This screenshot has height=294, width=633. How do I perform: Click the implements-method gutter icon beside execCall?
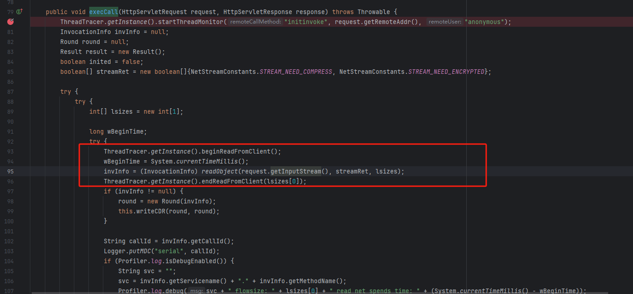[20, 11]
